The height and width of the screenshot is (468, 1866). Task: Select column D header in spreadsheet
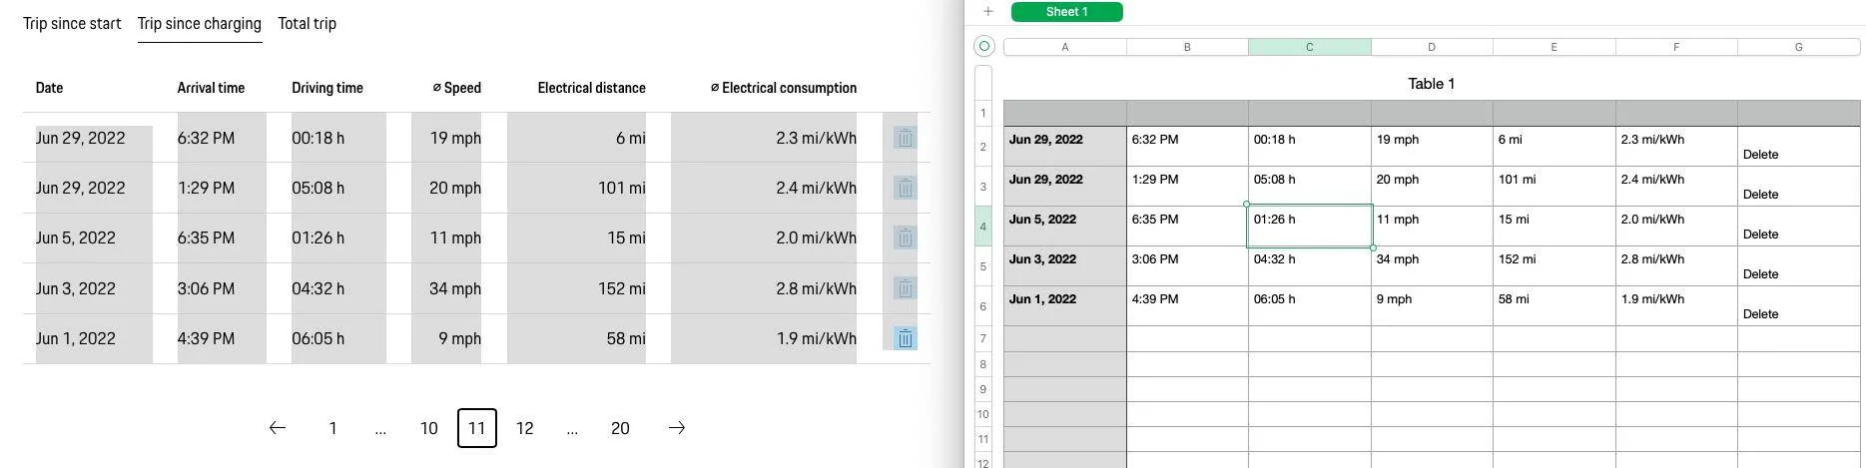pyautogui.click(x=1432, y=47)
